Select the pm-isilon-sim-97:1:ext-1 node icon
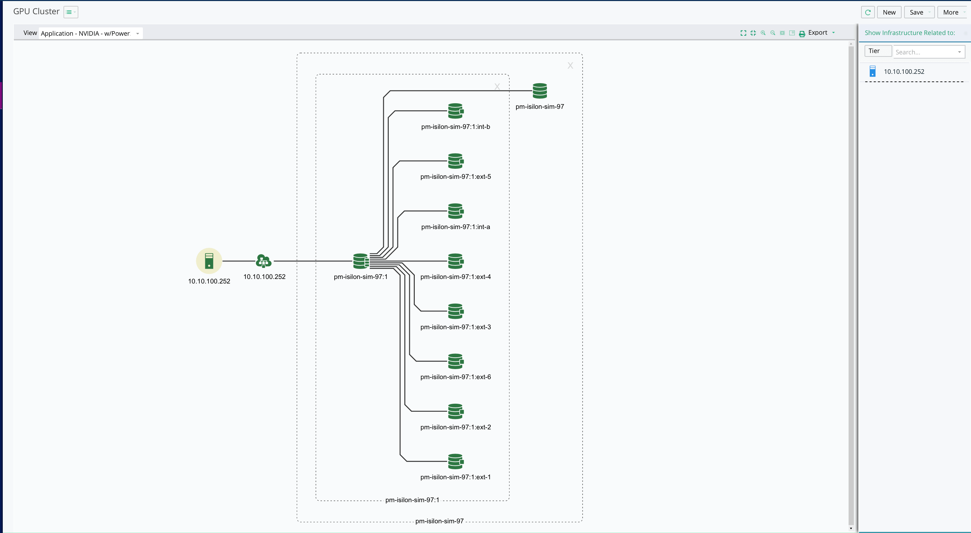 point(455,461)
